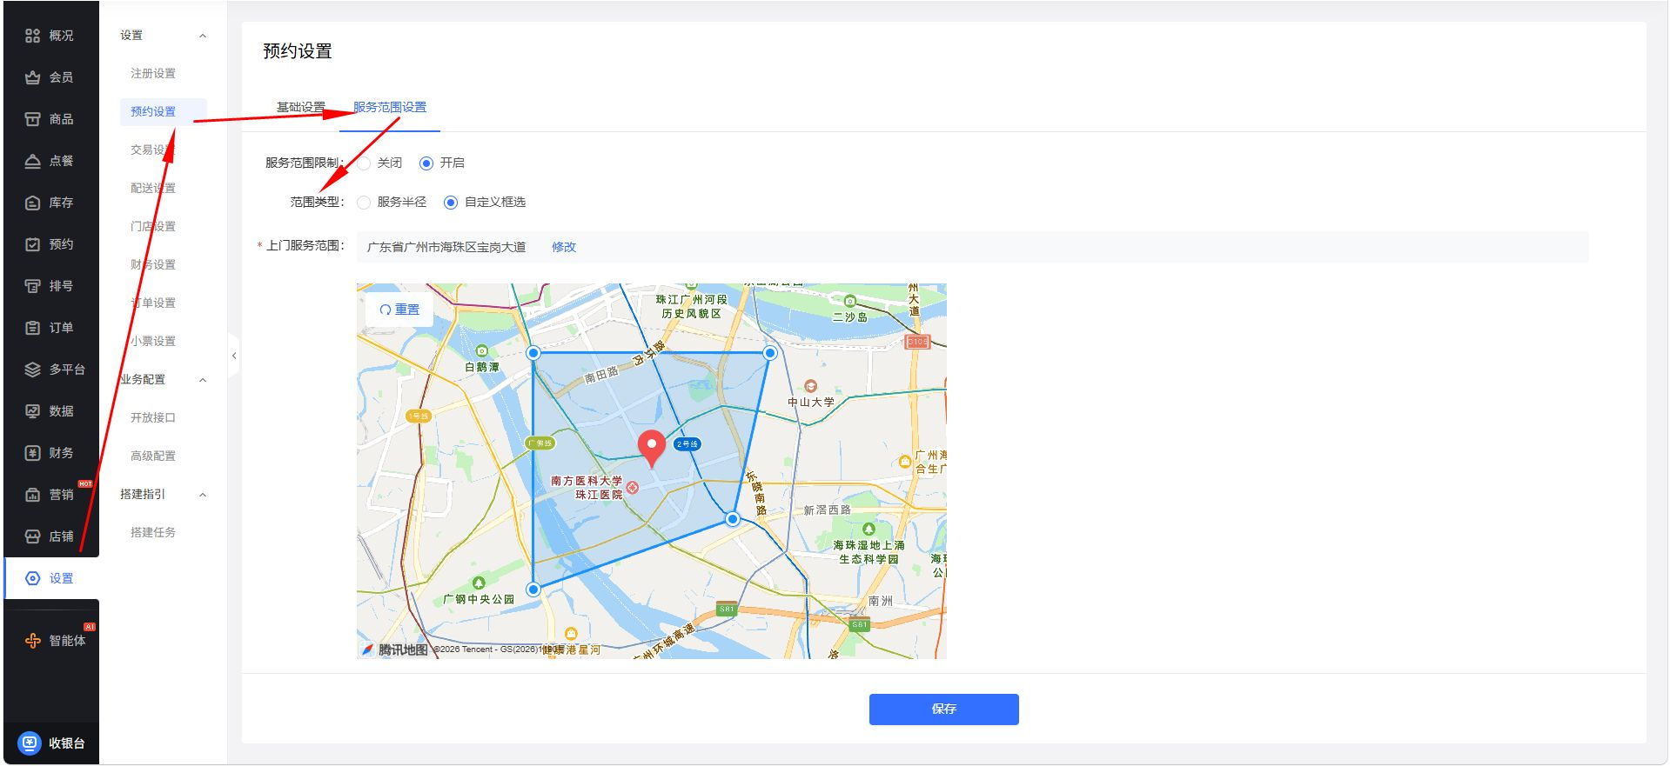Open 搭建任务 under 搭建指引
Image resolution: width=1670 pixels, height=766 pixels.
(153, 533)
